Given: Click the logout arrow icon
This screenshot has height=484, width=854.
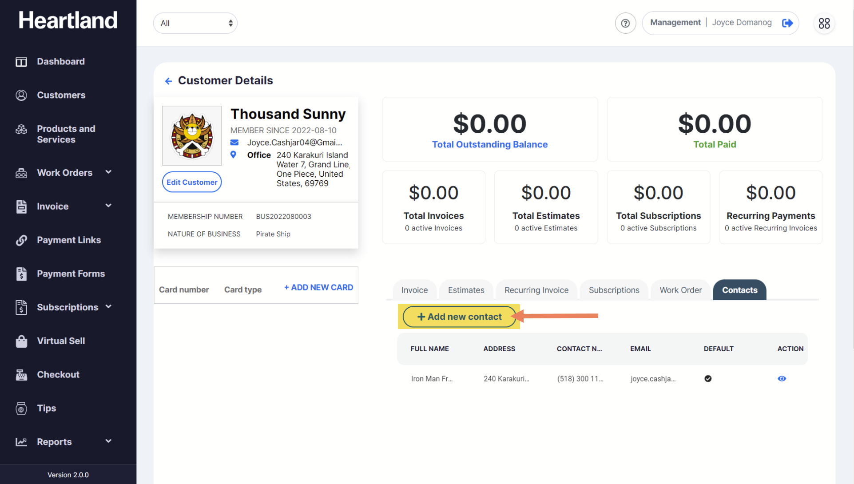Looking at the screenshot, I should 787,23.
